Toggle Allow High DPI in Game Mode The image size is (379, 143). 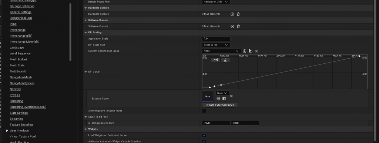pos(204,111)
